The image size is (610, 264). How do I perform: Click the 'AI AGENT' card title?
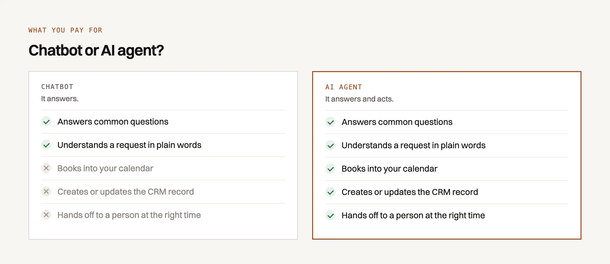click(x=344, y=87)
